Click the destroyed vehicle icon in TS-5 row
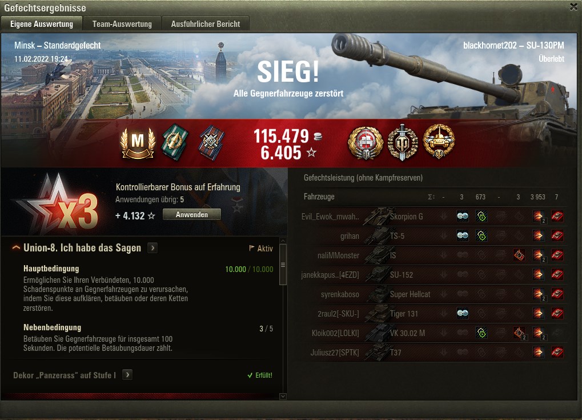 pos(557,235)
